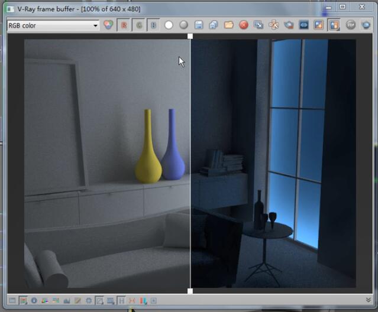This screenshot has width=378, height=312.
Task: Clear the image with red X icon
Action: coord(243,25)
